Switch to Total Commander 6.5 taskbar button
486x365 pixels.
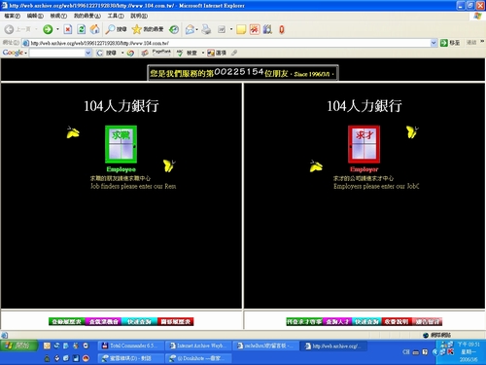pos(130,346)
